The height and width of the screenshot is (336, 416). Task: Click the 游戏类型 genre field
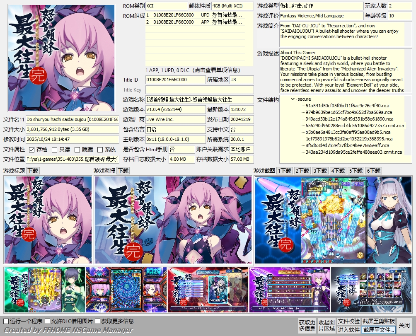[322, 6]
